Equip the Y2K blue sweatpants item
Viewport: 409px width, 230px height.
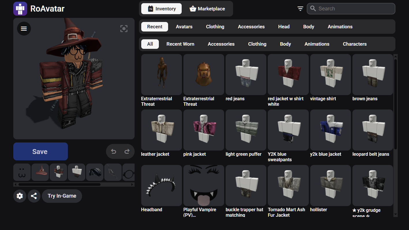pyautogui.click(x=288, y=130)
